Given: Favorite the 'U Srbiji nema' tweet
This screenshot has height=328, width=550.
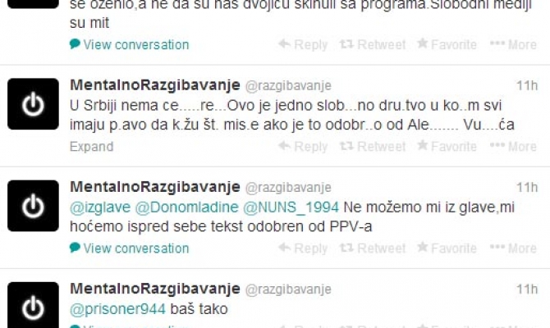Looking at the screenshot, I should (447, 146).
